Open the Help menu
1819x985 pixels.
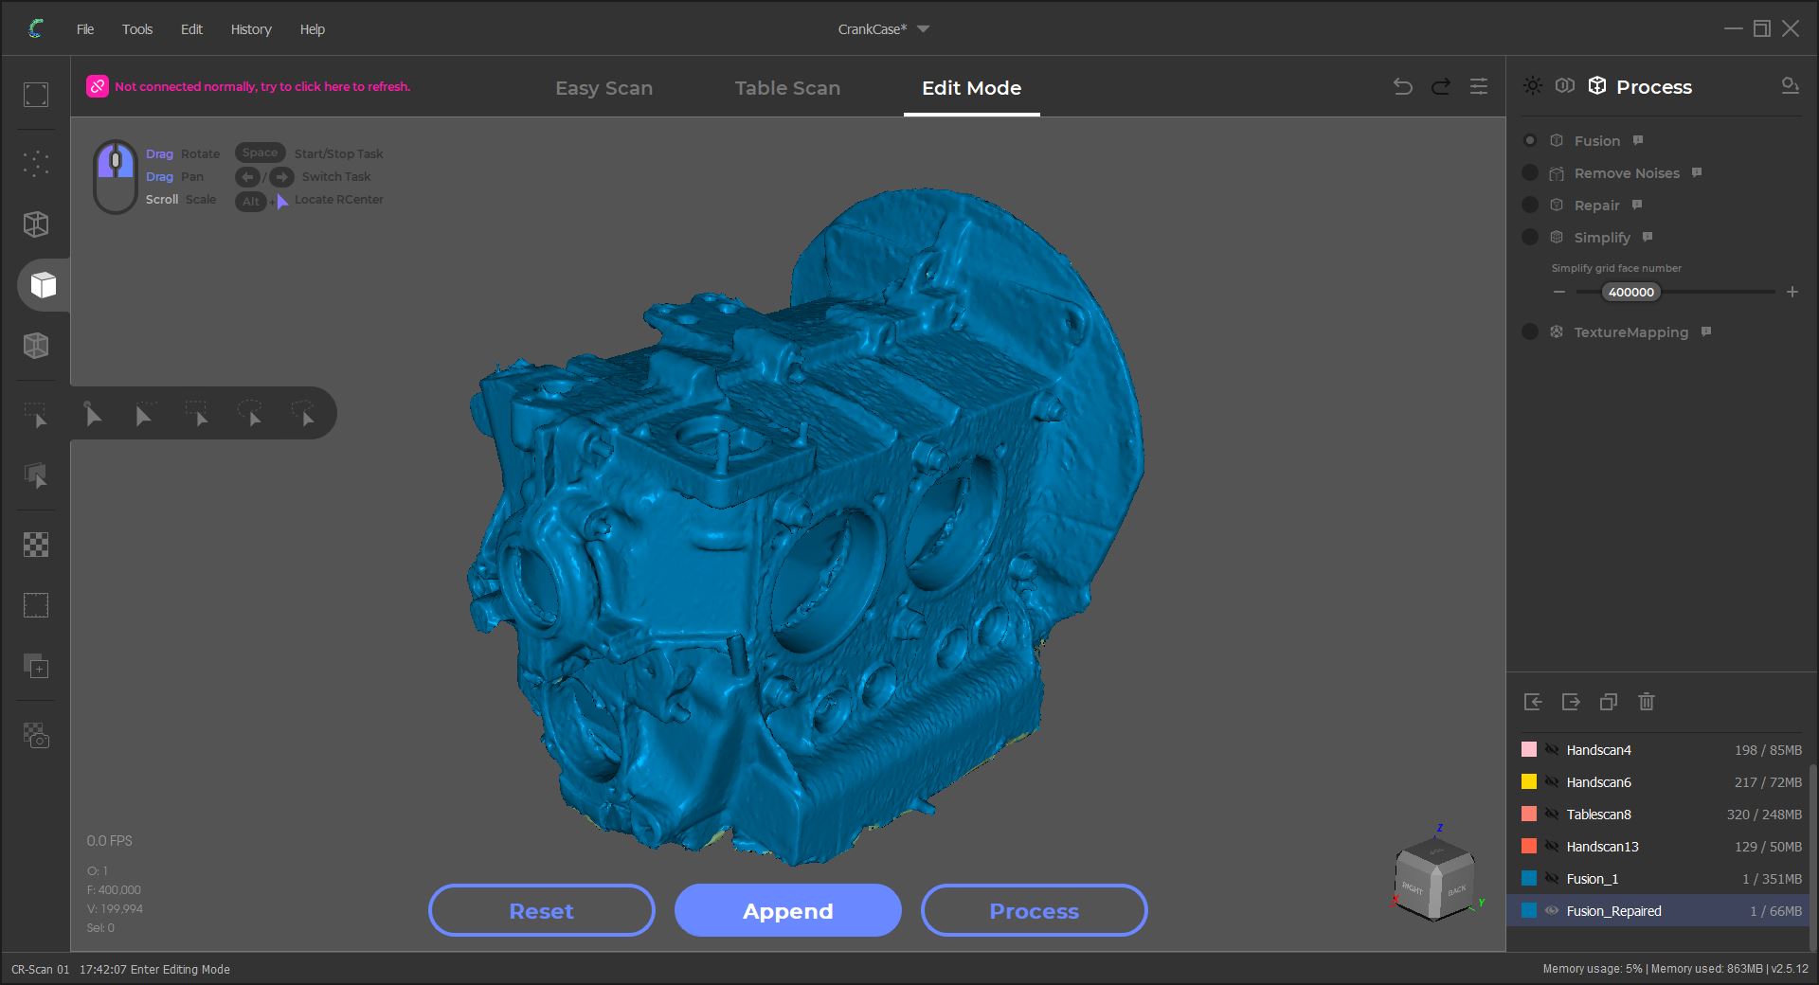(313, 29)
